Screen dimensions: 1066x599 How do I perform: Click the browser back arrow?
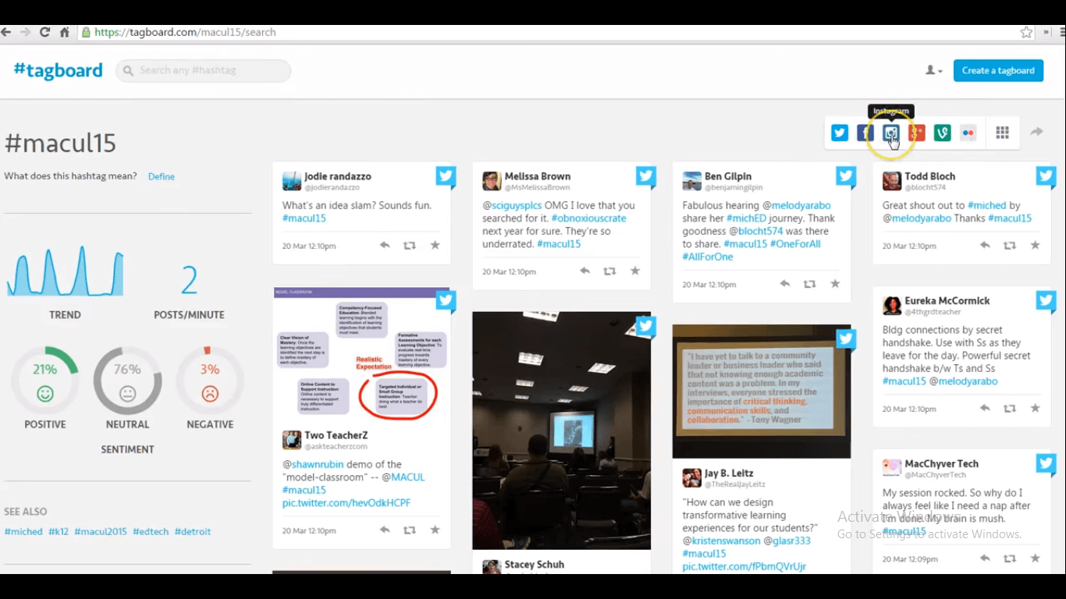click(x=6, y=32)
